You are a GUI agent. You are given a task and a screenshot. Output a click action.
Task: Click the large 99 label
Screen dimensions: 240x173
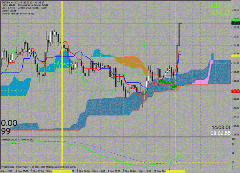coord(6,131)
